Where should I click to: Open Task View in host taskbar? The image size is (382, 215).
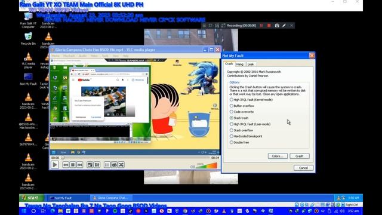43,211
